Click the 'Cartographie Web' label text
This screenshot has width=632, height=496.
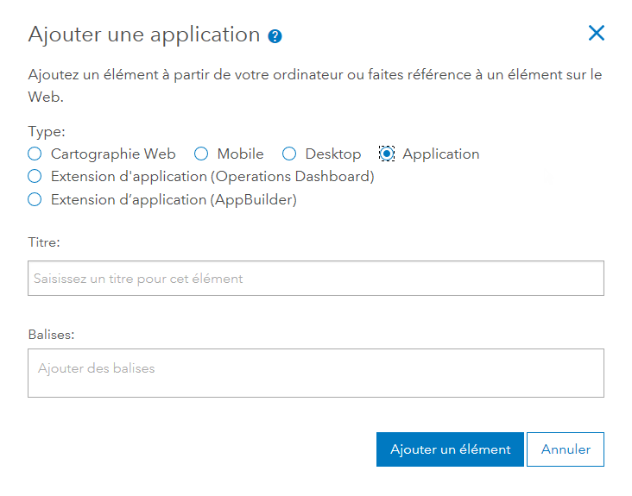click(113, 154)
